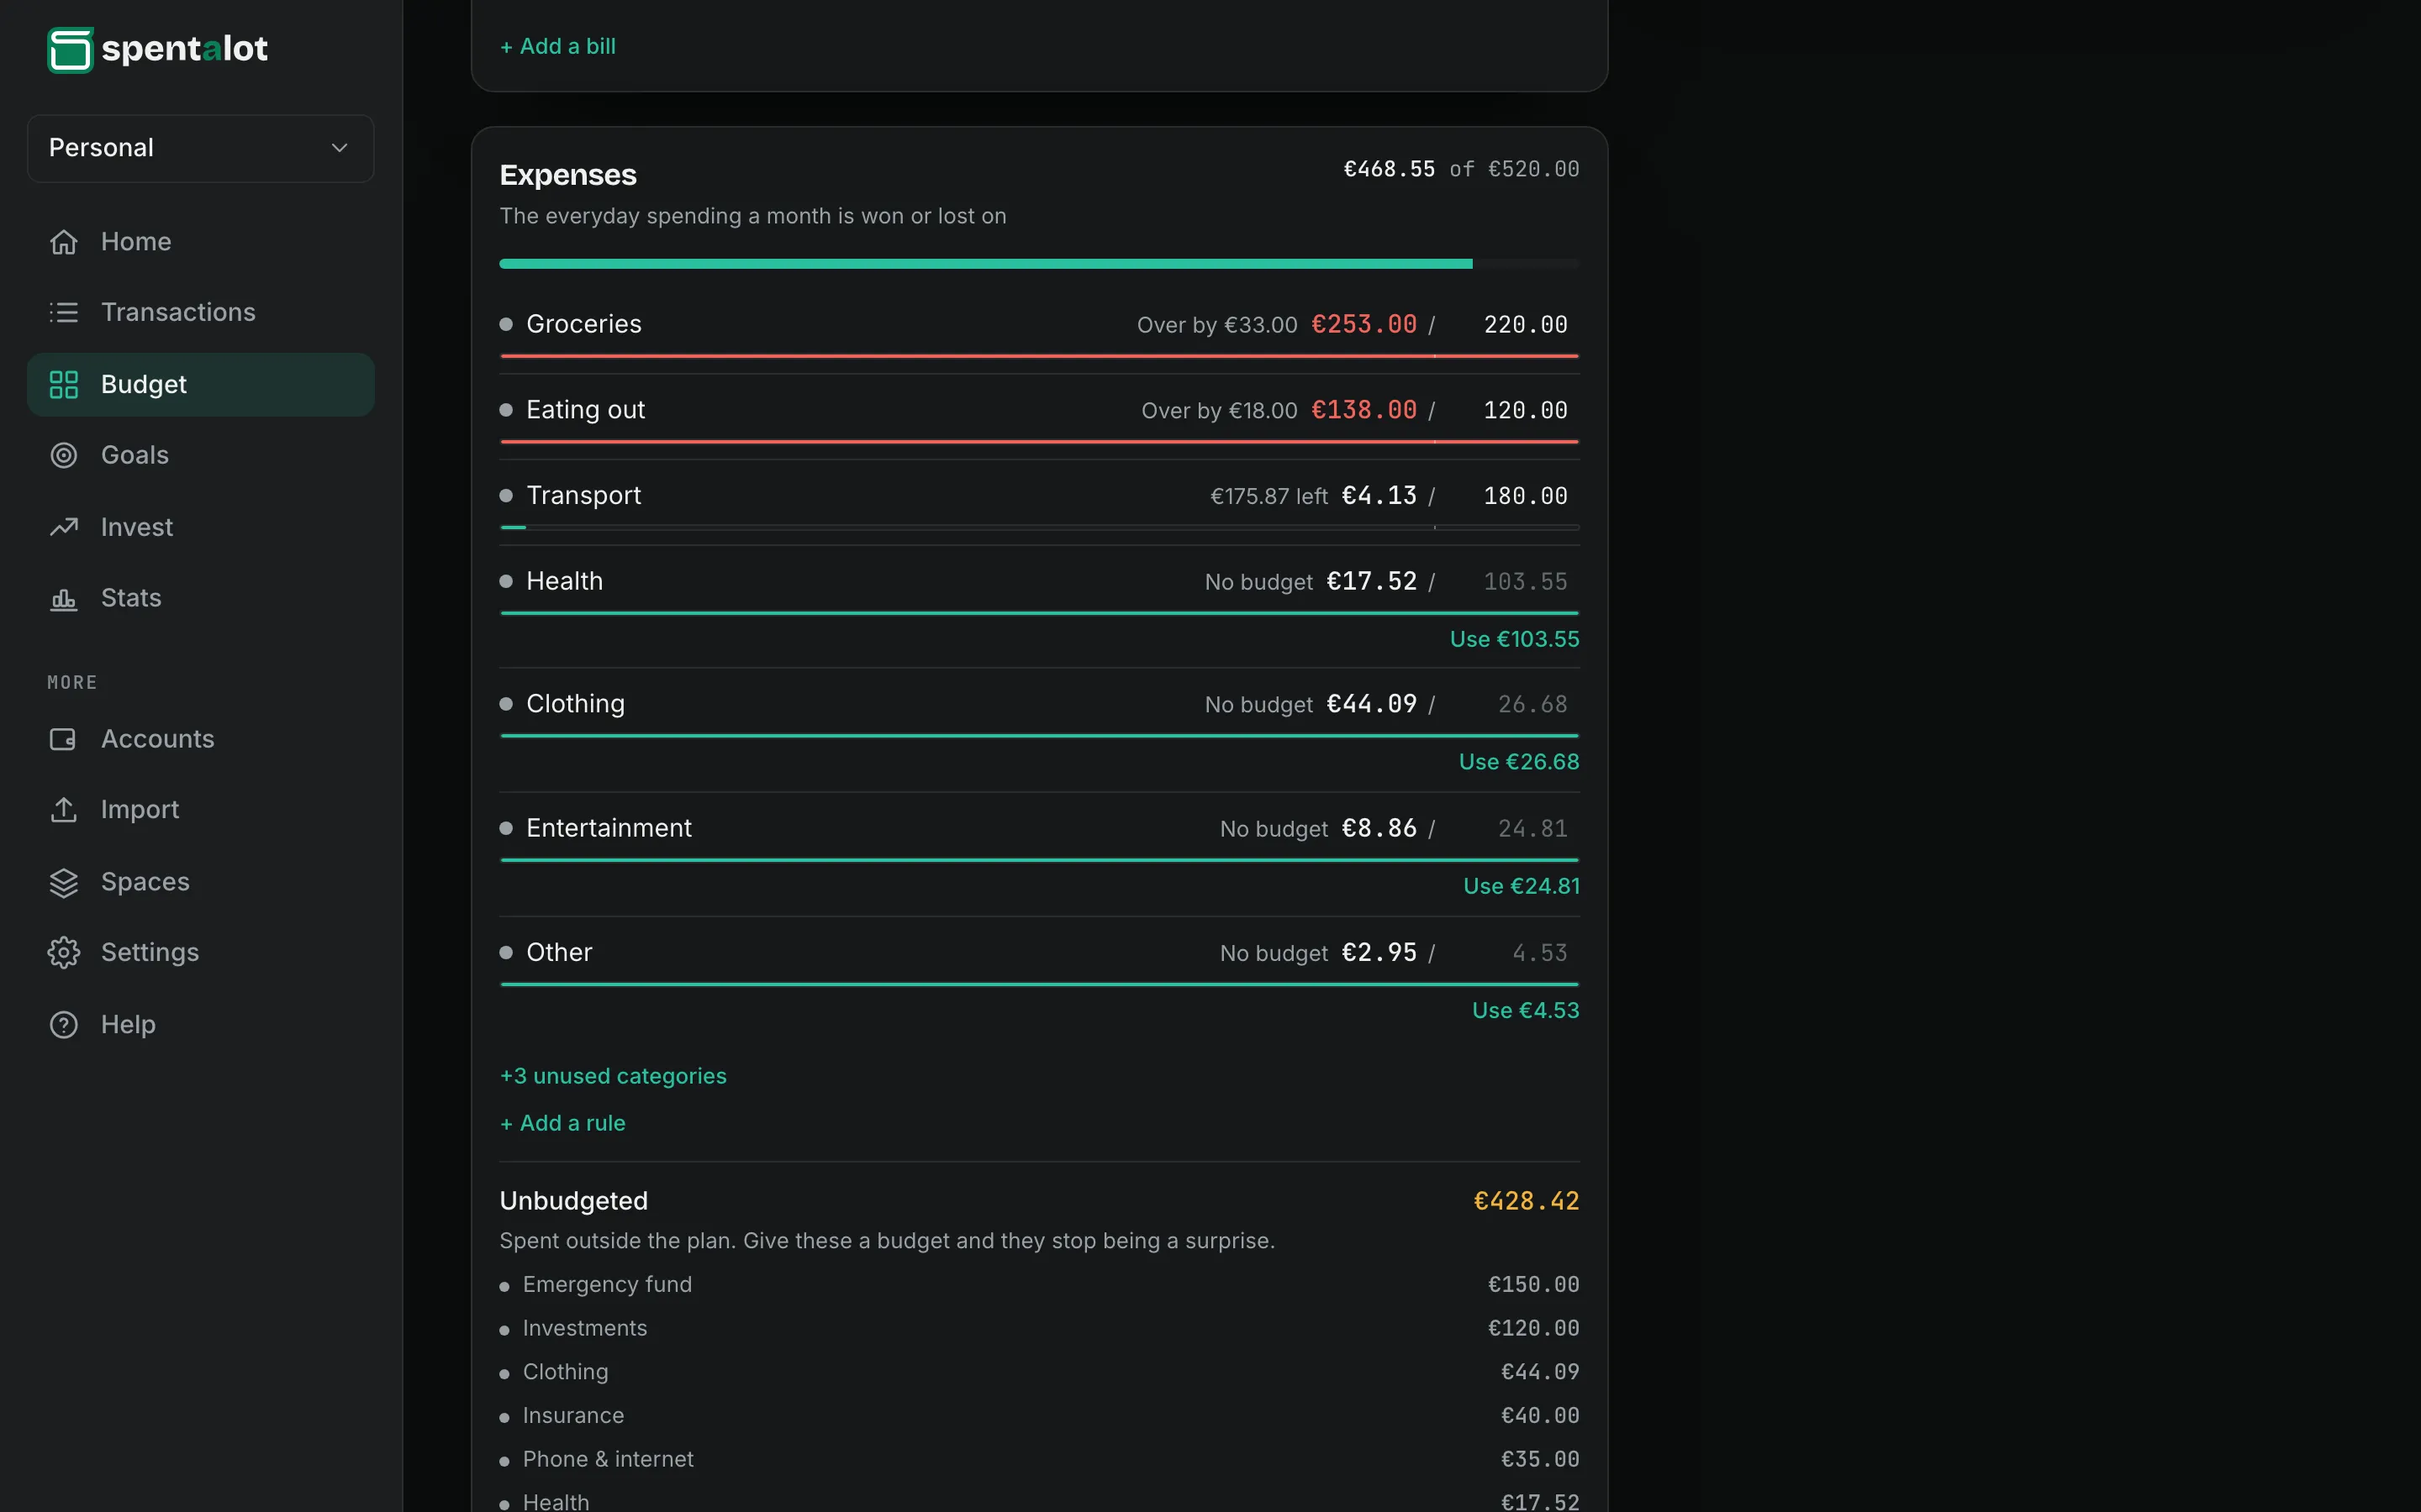Open the Stats section

pyautogui.click(x=201, y=598)
